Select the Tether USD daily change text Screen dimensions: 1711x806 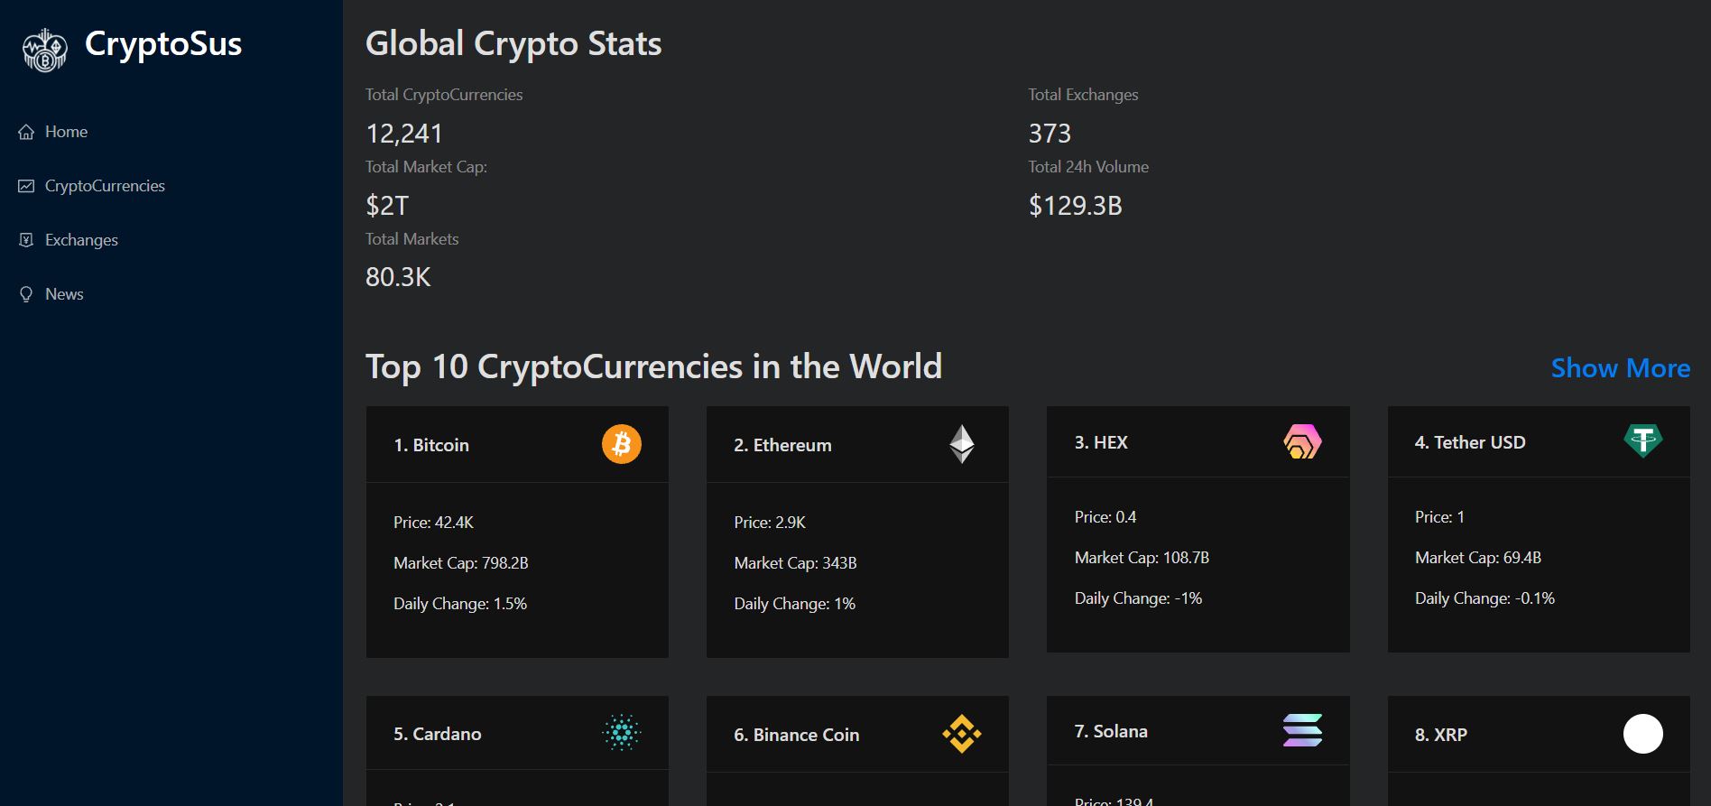click(1484, 598)
